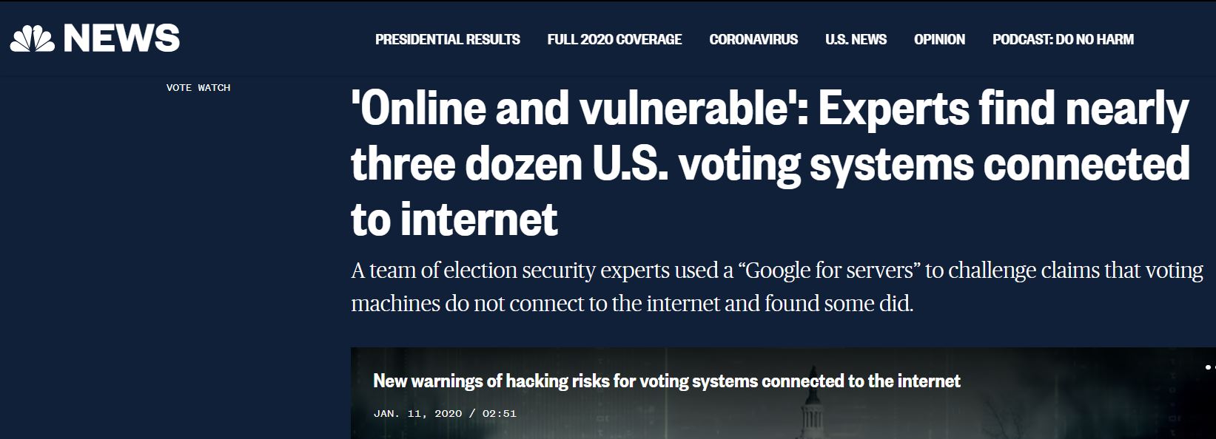Open Podcast: Do No Harm
Screen dimensions: 1216x439
(x=1063, y=40)
